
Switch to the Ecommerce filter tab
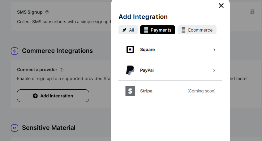pos(197,30)
